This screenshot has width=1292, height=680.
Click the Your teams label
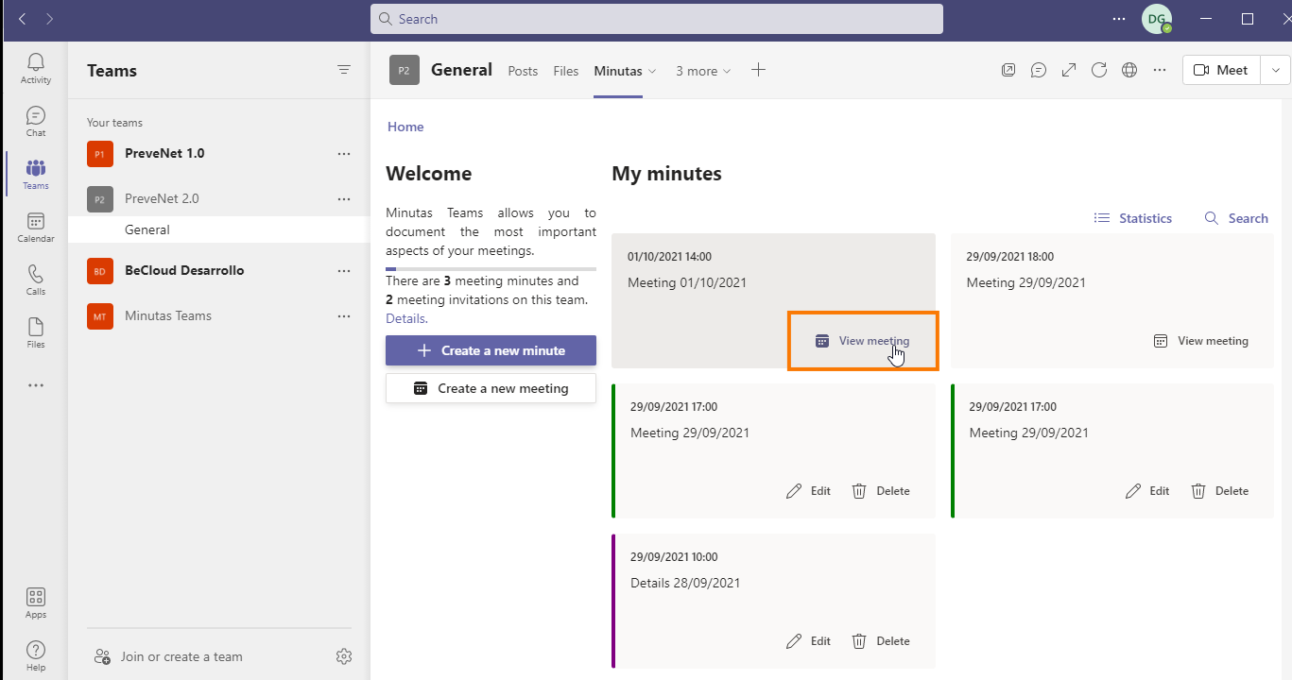click(x=114, y=123)
